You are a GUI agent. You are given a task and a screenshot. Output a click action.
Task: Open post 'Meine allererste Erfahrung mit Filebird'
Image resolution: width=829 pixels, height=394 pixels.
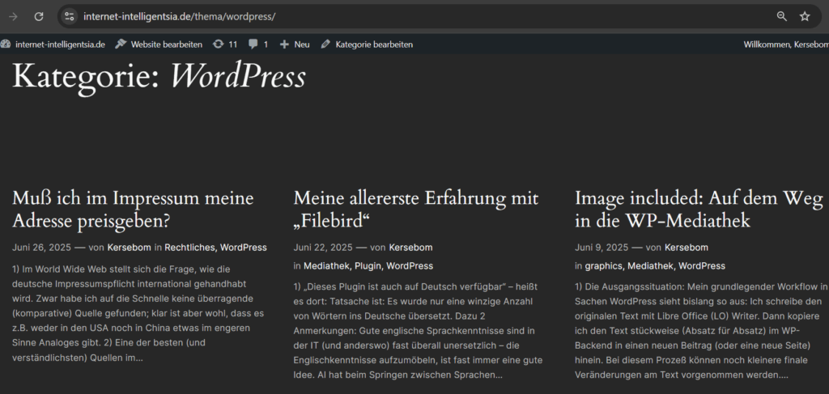point(416,210)
